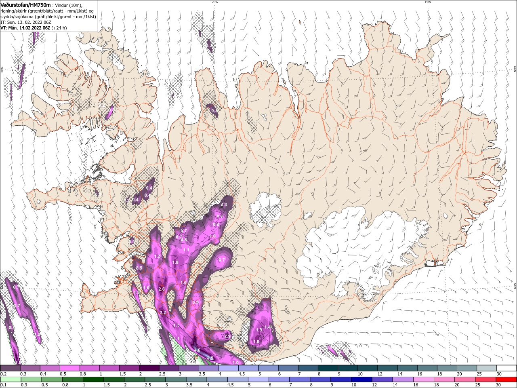Select lower scale bright red swatch after 30
Screen dimensions: 517x388
(506, 380)
